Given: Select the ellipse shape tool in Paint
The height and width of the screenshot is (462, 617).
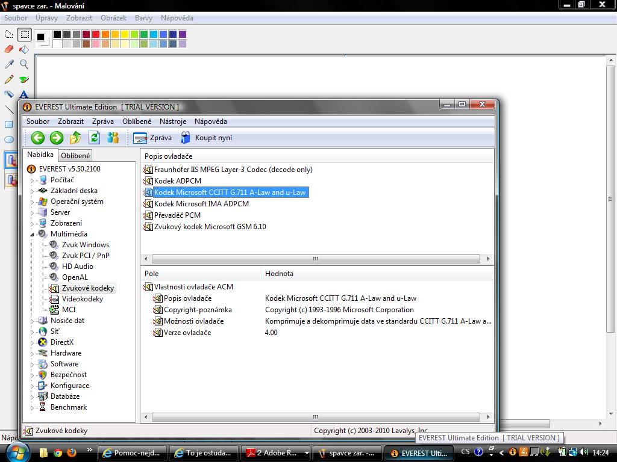Looking at the screenshot, I should (9, 140).
